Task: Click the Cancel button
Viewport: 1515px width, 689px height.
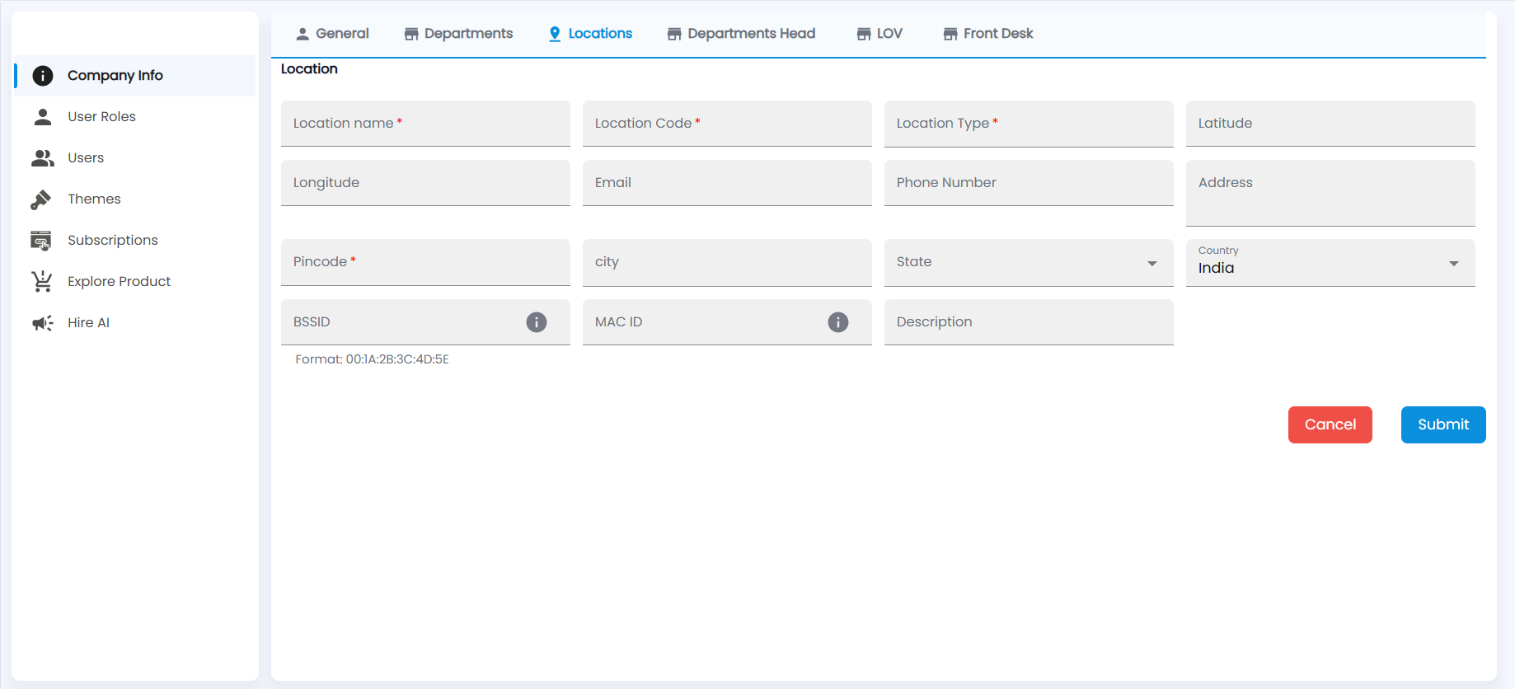Action: click(1330, 424)
